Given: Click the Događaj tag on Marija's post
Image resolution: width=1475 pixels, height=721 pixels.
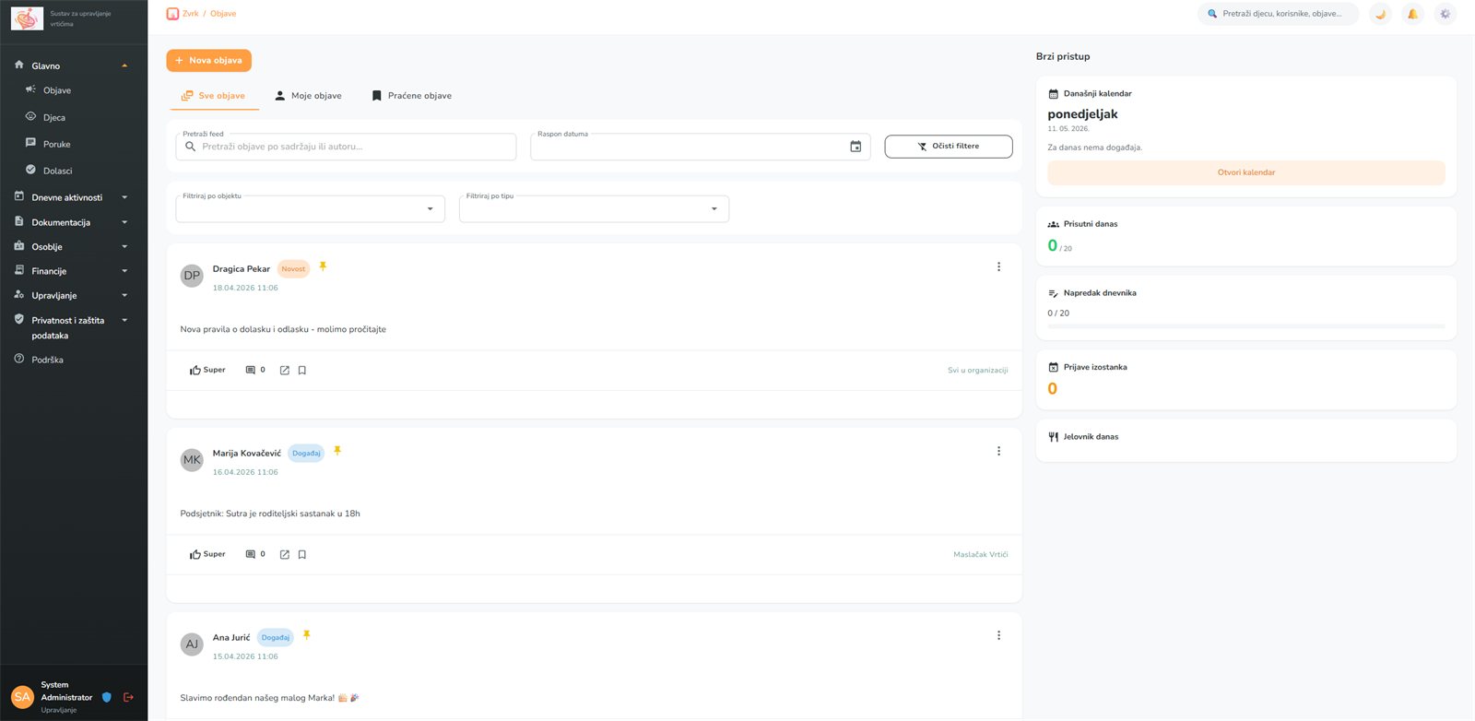Looking at the screenshot, I should [x=306, y=454].
